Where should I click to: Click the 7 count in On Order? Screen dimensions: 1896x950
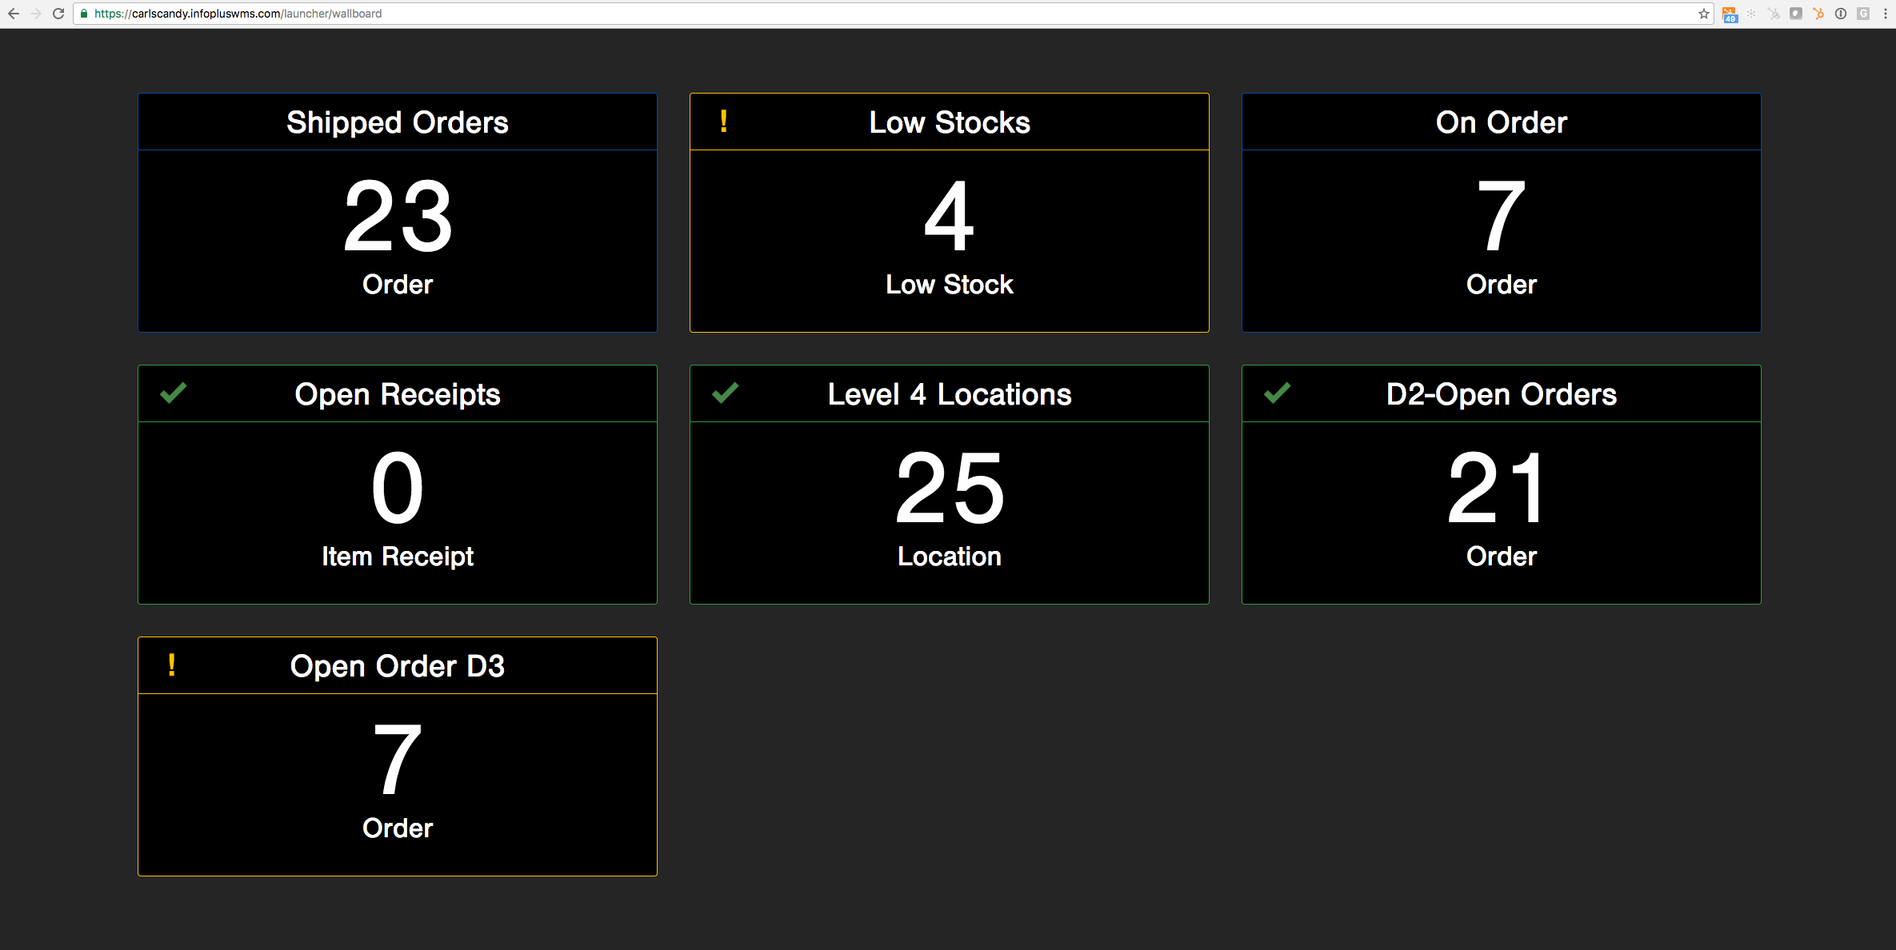(x=1501, y=216)
